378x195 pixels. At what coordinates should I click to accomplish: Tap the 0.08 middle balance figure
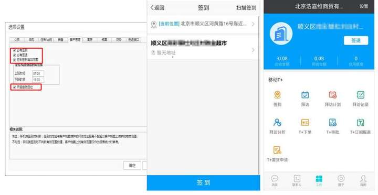pyautogui.click(x=319, y=59)
